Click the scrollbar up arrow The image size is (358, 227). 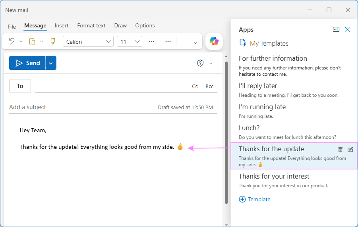[226, 56]
